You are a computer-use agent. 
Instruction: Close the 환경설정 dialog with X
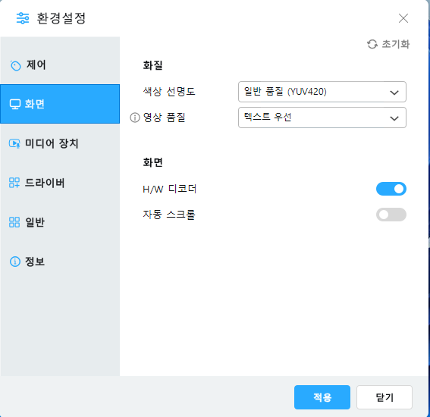click(x=403, y=18)
